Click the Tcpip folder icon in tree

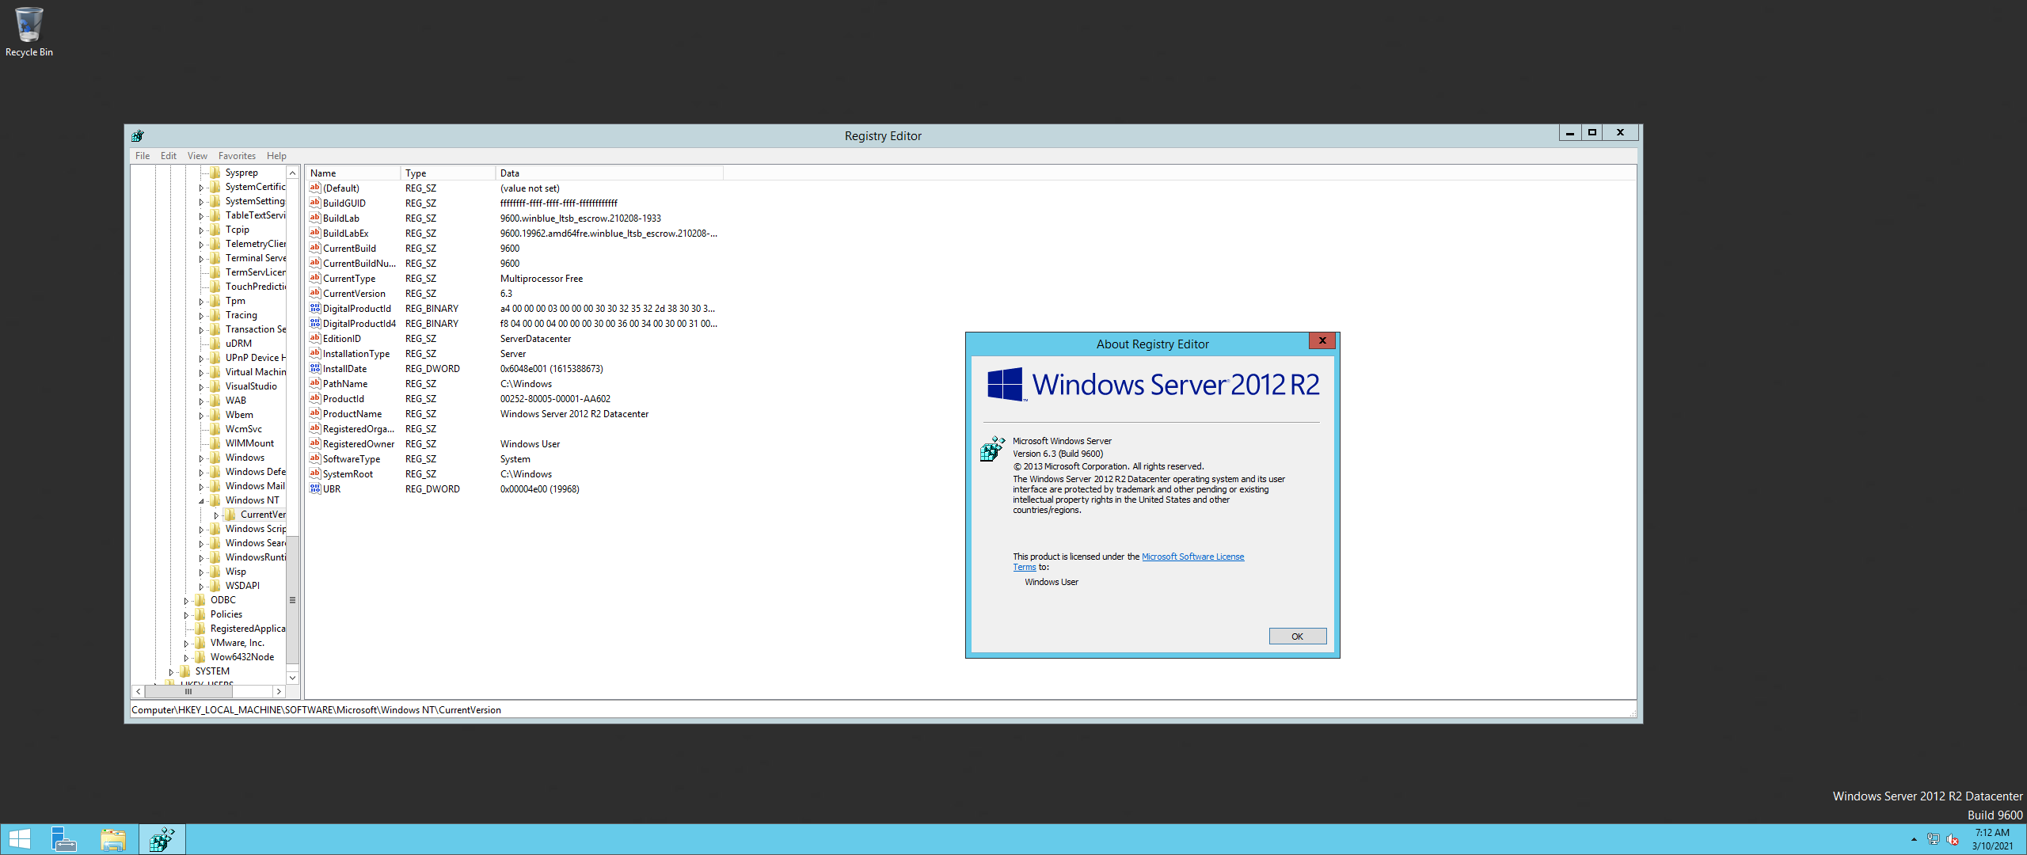pyautogui.click(x=215, y=230)
